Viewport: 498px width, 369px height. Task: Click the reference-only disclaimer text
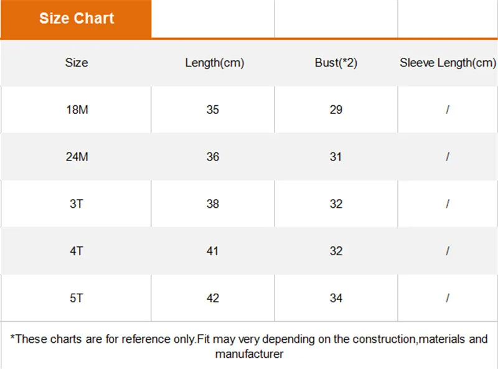tap(249, 346)
